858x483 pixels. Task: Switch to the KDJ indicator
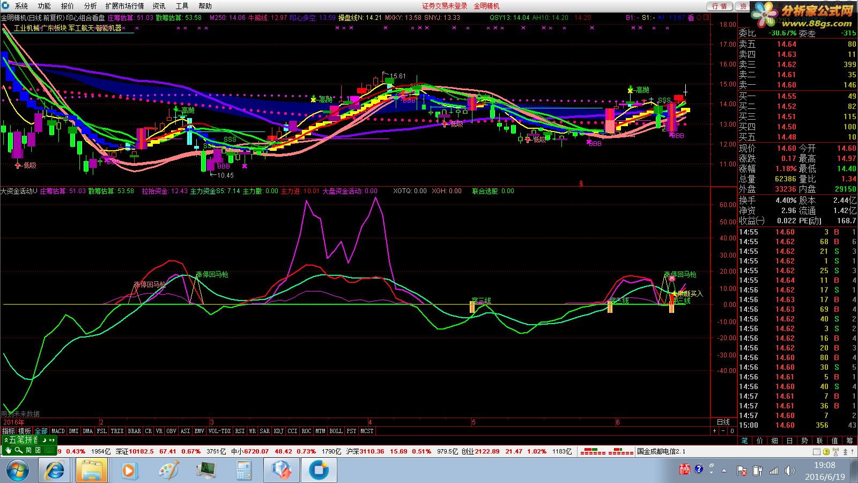pyautogui.click(x=278, y=431)
